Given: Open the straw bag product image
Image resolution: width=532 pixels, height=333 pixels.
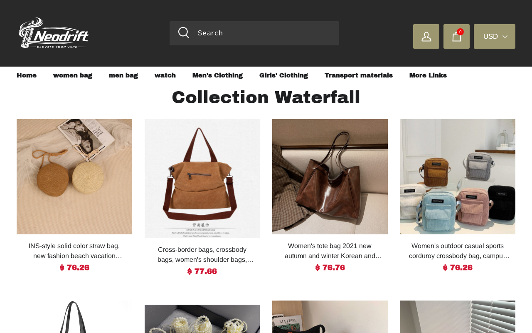Looking at the screenshot, I should tap(74, 176).
